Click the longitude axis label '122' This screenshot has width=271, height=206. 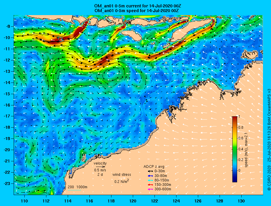point(155,201)
